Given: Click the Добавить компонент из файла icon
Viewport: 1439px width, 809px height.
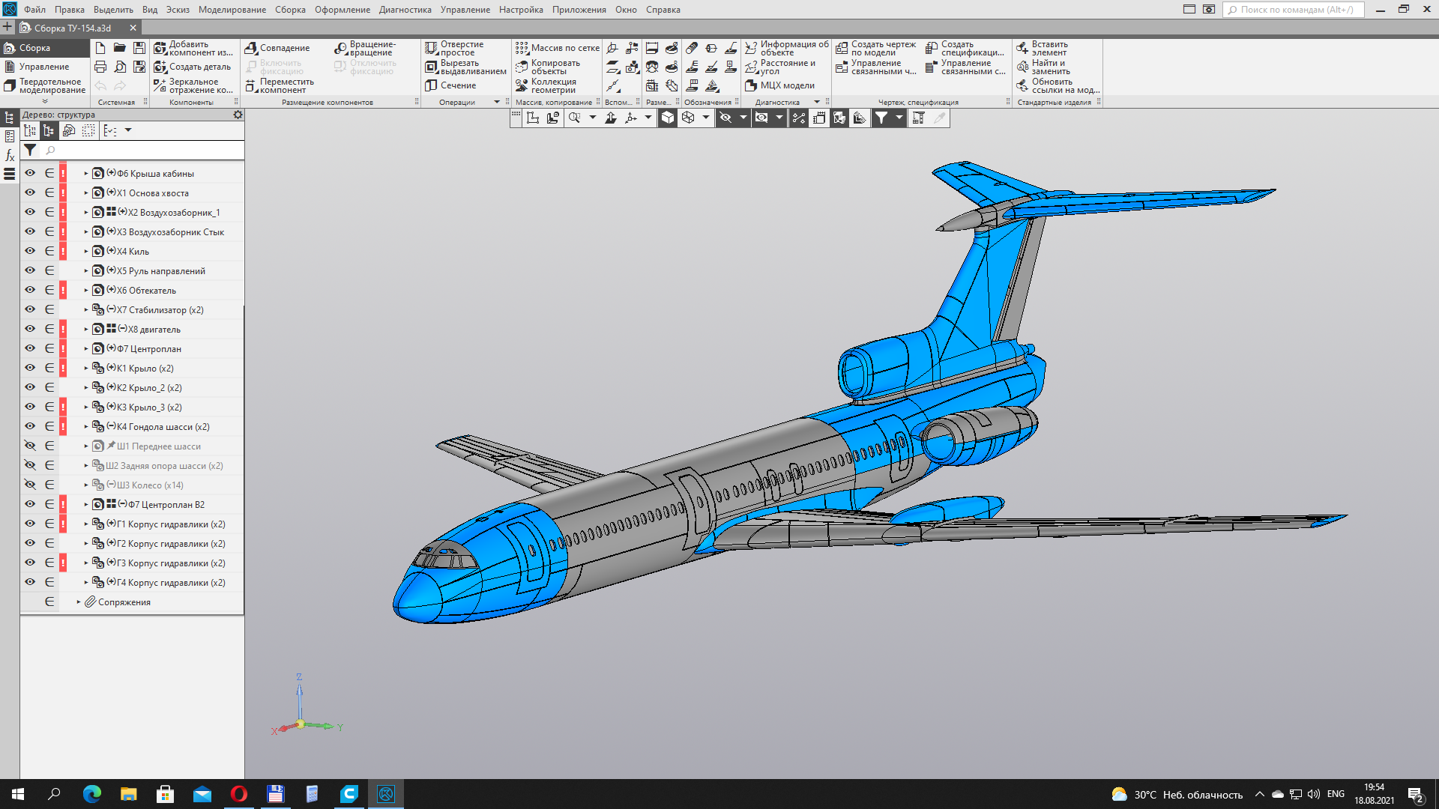Looking at the screenshot, I should click(160, 48).
